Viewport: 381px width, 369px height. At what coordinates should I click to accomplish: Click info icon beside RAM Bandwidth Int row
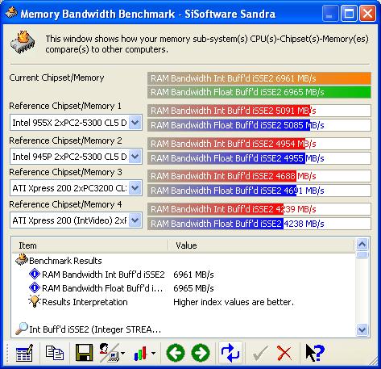point(35,274)
